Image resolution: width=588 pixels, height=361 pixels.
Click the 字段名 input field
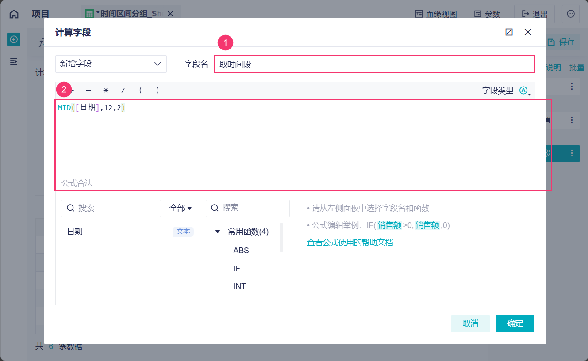click(x=374, y=64)
